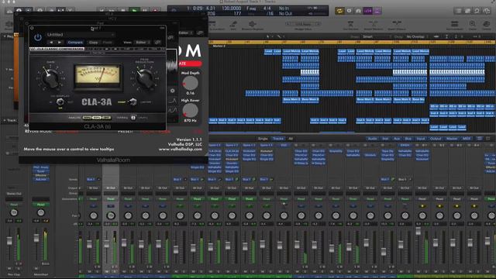Click the Colors palette toolbar icon
496x279 pixels.
point(486,25)
